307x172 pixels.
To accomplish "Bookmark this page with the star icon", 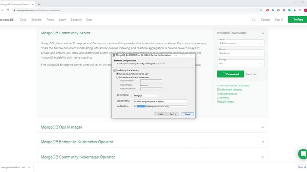I will [261, 11].
